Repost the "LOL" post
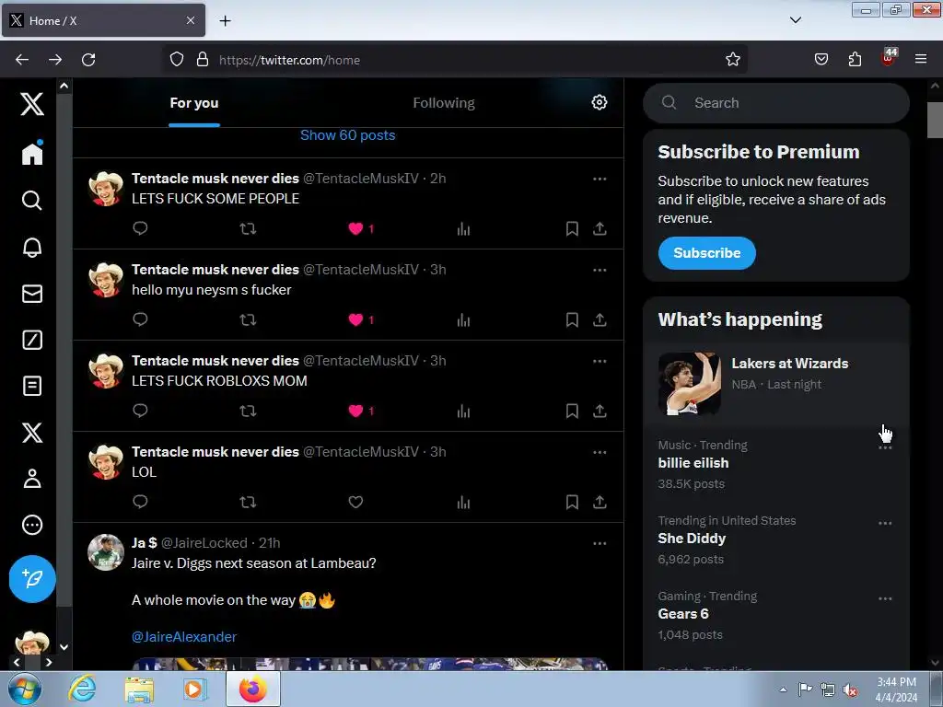The width and height of the screenshot is (943, 707). click(x=248, y=502)
